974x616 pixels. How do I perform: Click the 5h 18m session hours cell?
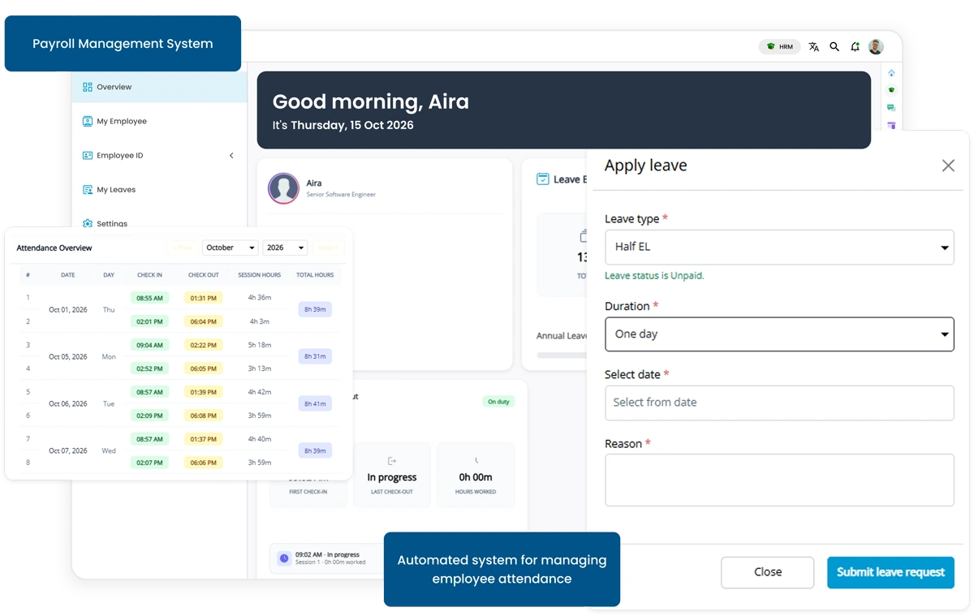tap(259, 345)
